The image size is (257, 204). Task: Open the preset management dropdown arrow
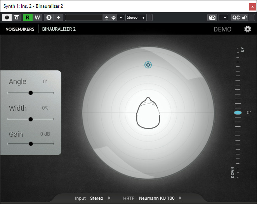click(121, 17)
